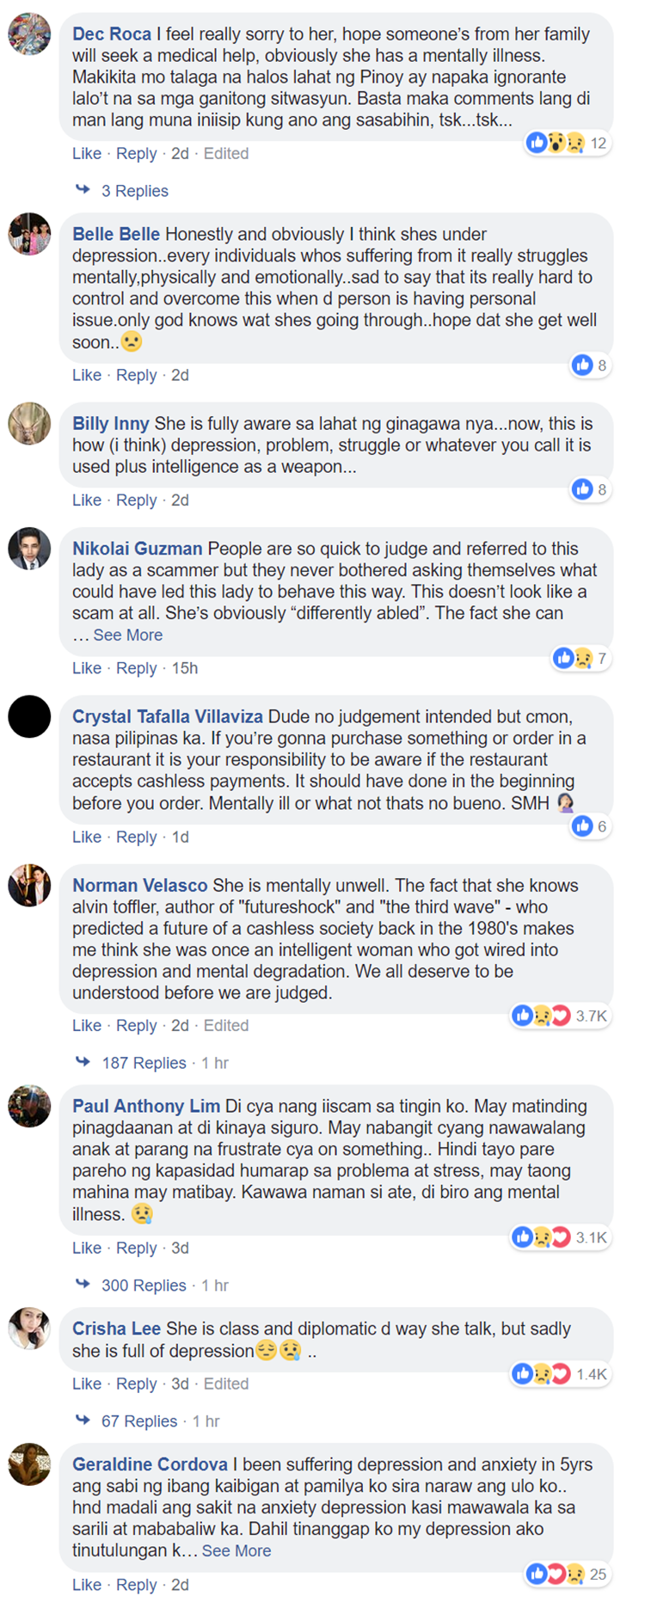Open Geraldine Cordova's profile name link
645x1602 pixels.
pyautogui.click(x=150, y=1464)
